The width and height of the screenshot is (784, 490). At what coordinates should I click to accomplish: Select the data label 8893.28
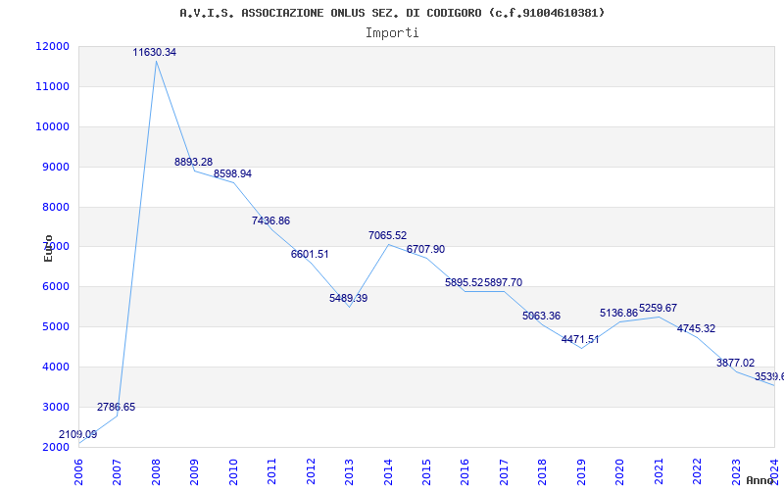(x=193, y=162)
